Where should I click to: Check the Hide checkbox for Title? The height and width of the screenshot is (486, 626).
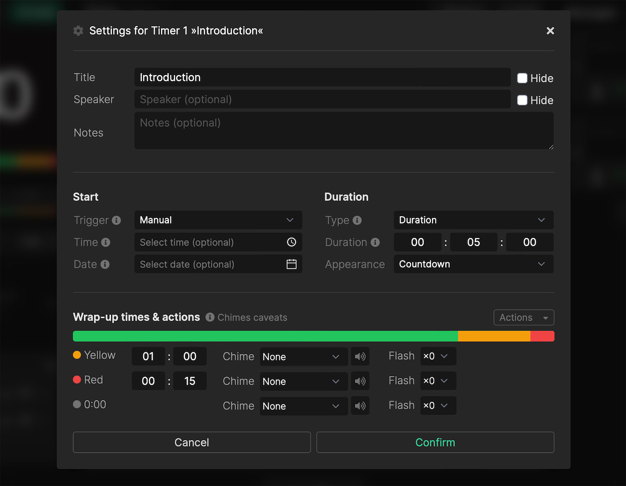[522, 78]
